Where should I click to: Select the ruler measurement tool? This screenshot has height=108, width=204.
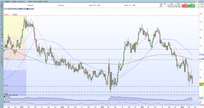click(2, 16)
